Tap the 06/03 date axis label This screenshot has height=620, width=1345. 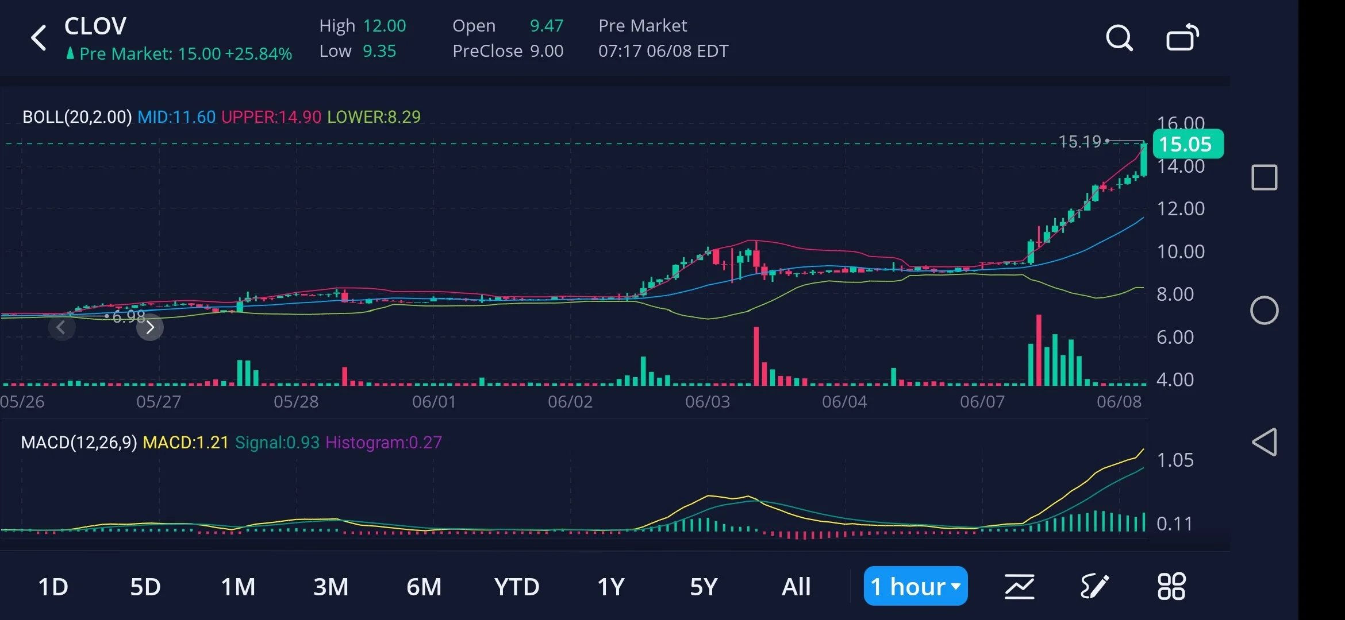708,402
